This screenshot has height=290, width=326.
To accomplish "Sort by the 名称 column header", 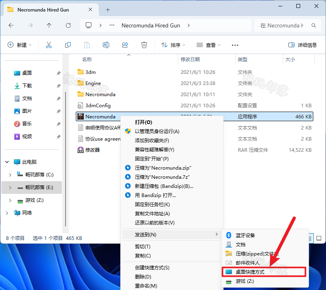I will (87, 59).
